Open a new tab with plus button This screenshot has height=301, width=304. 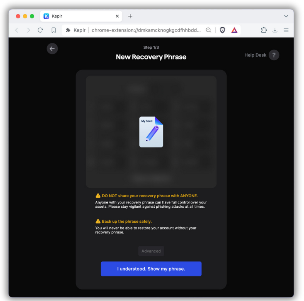130,16
